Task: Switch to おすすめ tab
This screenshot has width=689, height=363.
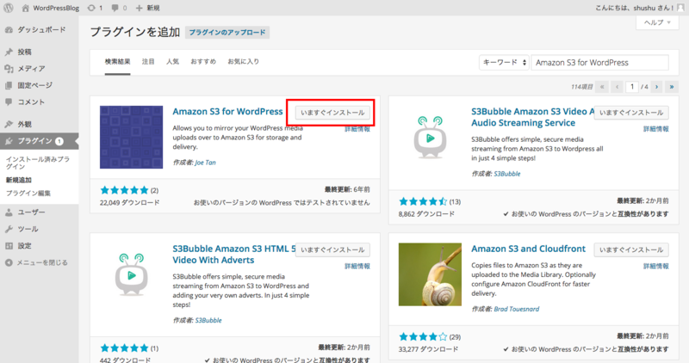Action: coord(203,62)
